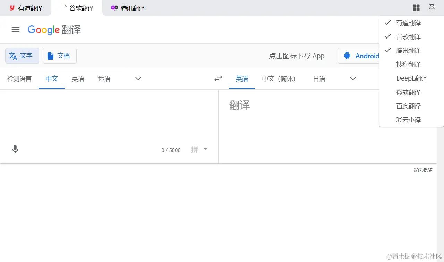Click the 发送反馈 feedback link
This screenshot has width=444, height=262.
422,170
